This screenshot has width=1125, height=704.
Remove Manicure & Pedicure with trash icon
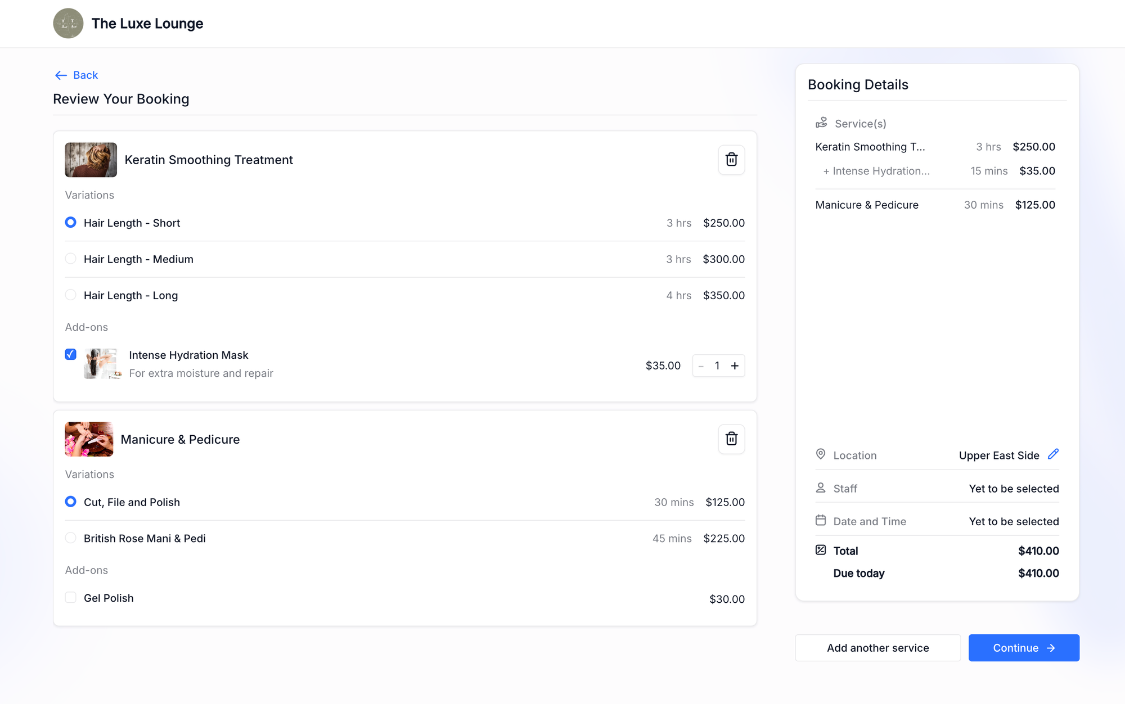pos(731,439)
